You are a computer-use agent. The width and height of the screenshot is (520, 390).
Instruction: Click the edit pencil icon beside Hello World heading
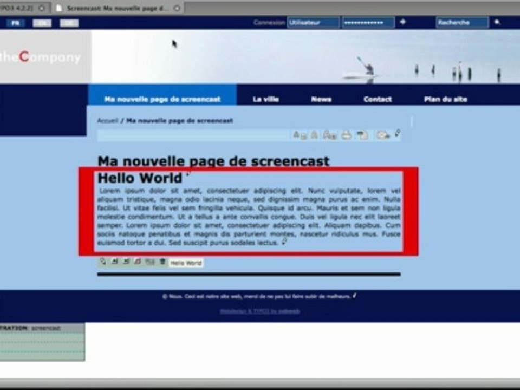tap(188, 174)
